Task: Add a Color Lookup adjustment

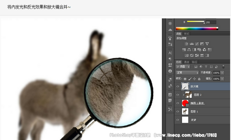Action: pyautogui.click(x=210, y=49)
